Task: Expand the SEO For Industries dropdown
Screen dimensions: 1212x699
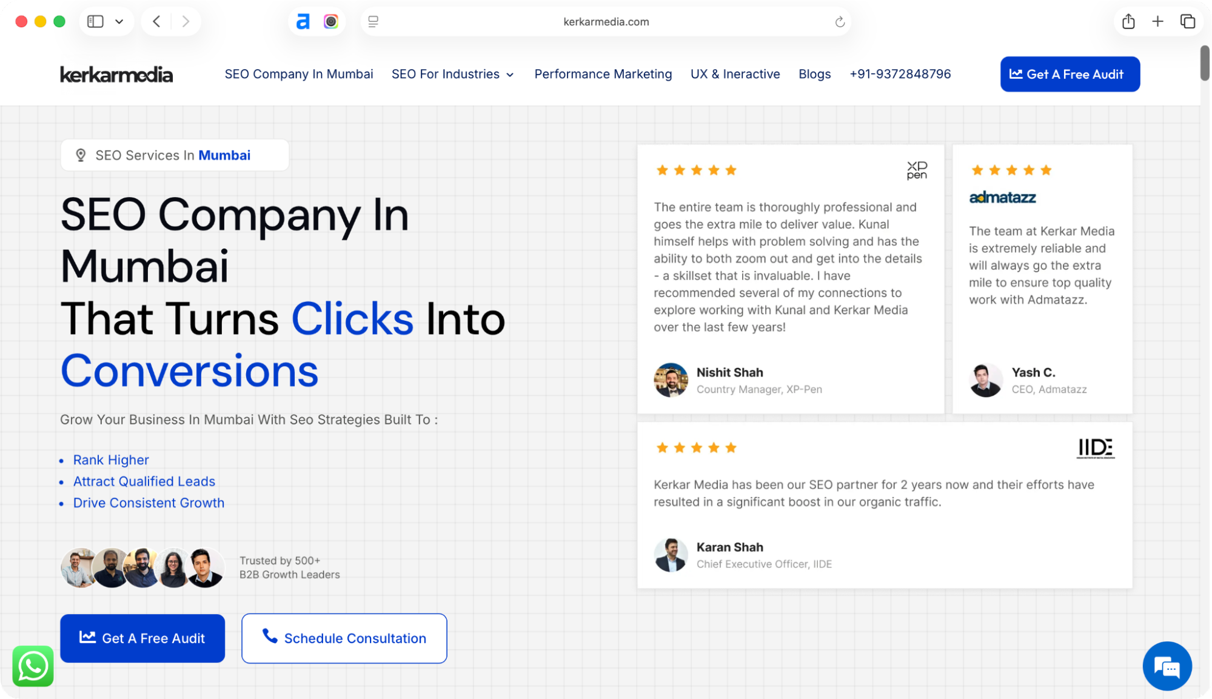Action: [452, 74]
